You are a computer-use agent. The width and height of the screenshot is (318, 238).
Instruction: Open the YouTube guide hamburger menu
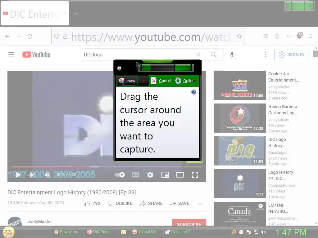click(x=11, y=55)
